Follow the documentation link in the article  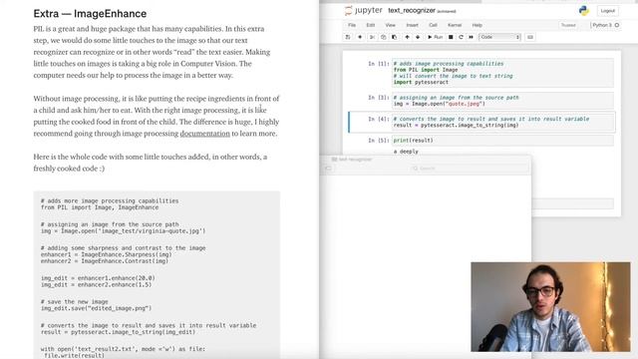(x=204, y=134)
